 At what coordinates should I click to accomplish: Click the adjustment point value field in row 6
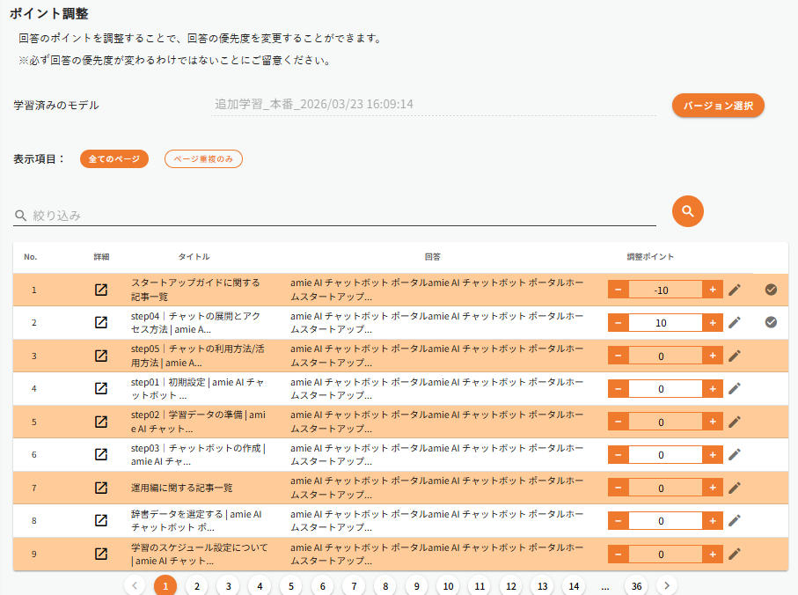click(664, 454)
